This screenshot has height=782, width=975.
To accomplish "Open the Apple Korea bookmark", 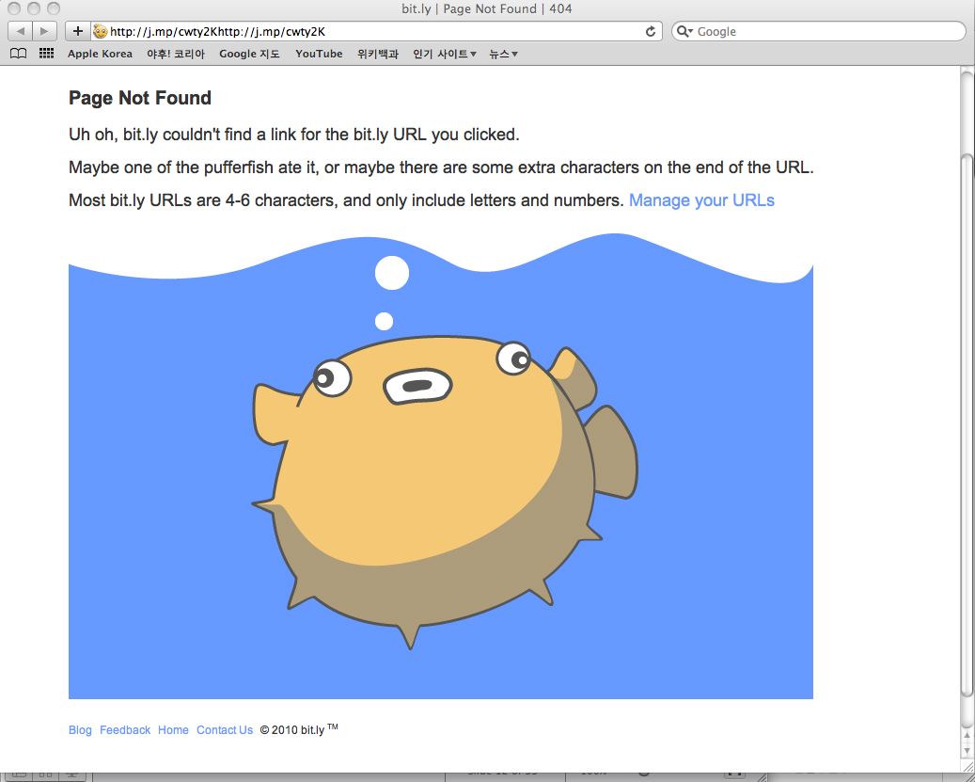I will (100, 54).
